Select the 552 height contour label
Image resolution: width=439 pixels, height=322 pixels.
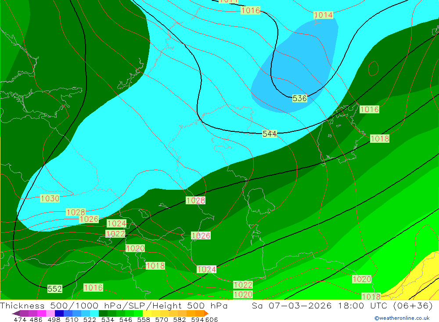coord(54,289)
